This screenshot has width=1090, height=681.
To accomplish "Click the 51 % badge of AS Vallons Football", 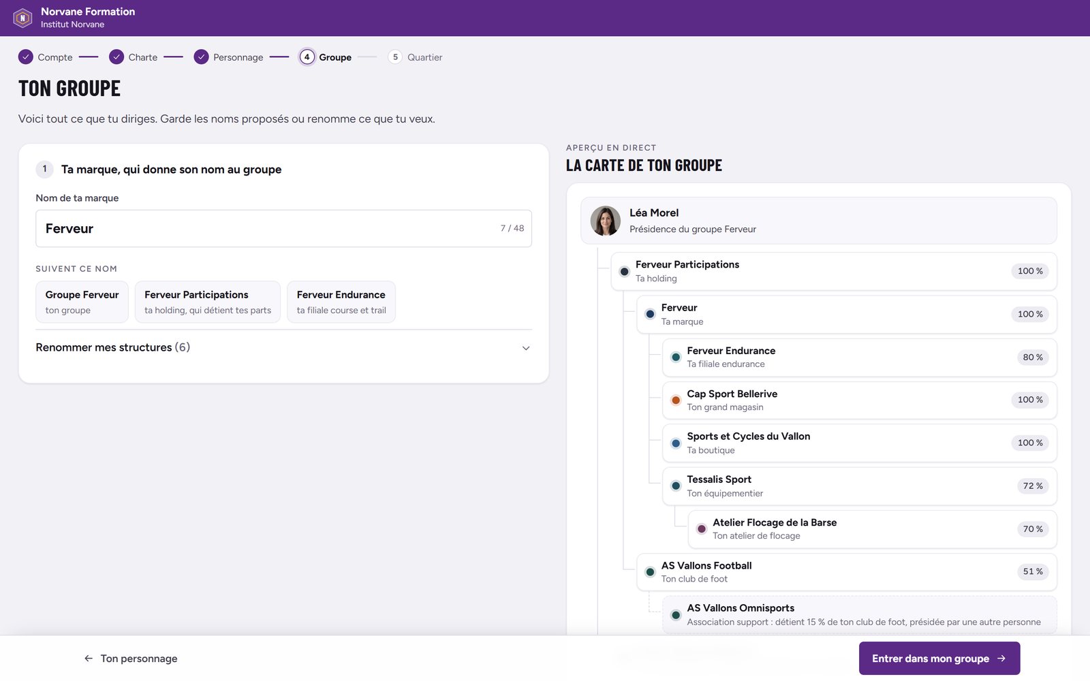I will tap(1033, 571).
